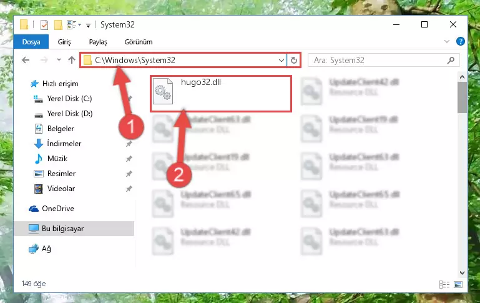Click the Ara: System32 search field
Image resolution: width=480 pixels, height=303 pixels.
tap(378, 61)
